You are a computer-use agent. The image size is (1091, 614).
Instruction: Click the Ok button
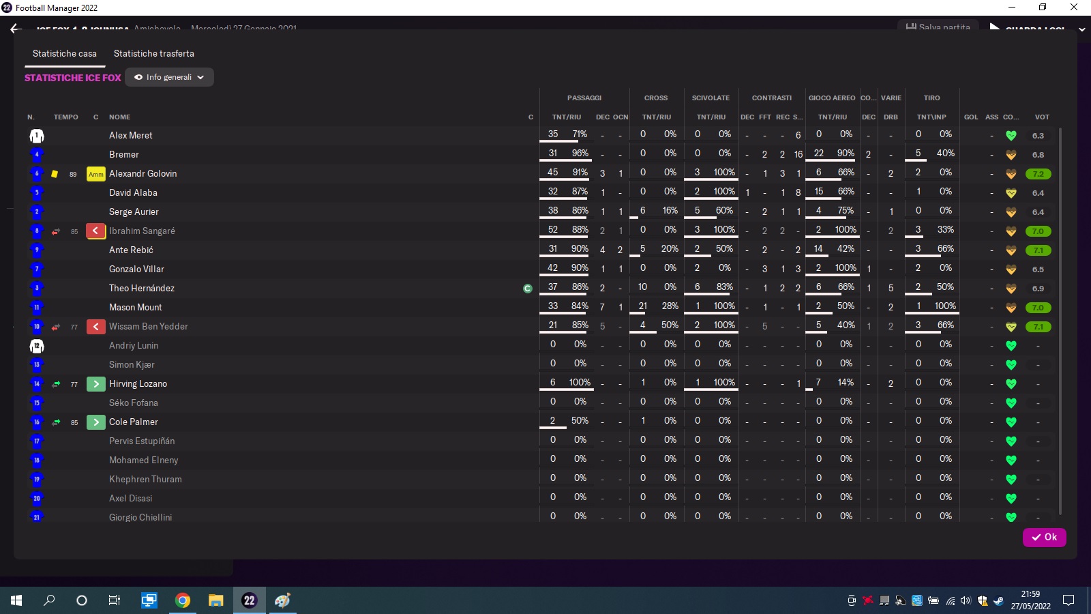[1044, 537]
